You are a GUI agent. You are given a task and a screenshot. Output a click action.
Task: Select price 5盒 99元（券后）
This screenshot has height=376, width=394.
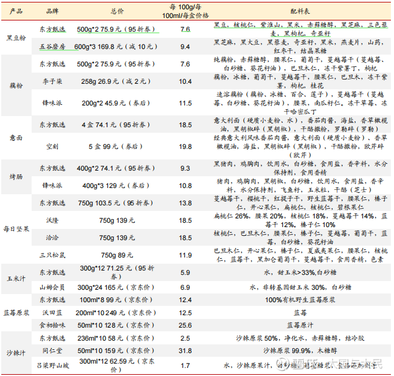click(x=116, y=146)
